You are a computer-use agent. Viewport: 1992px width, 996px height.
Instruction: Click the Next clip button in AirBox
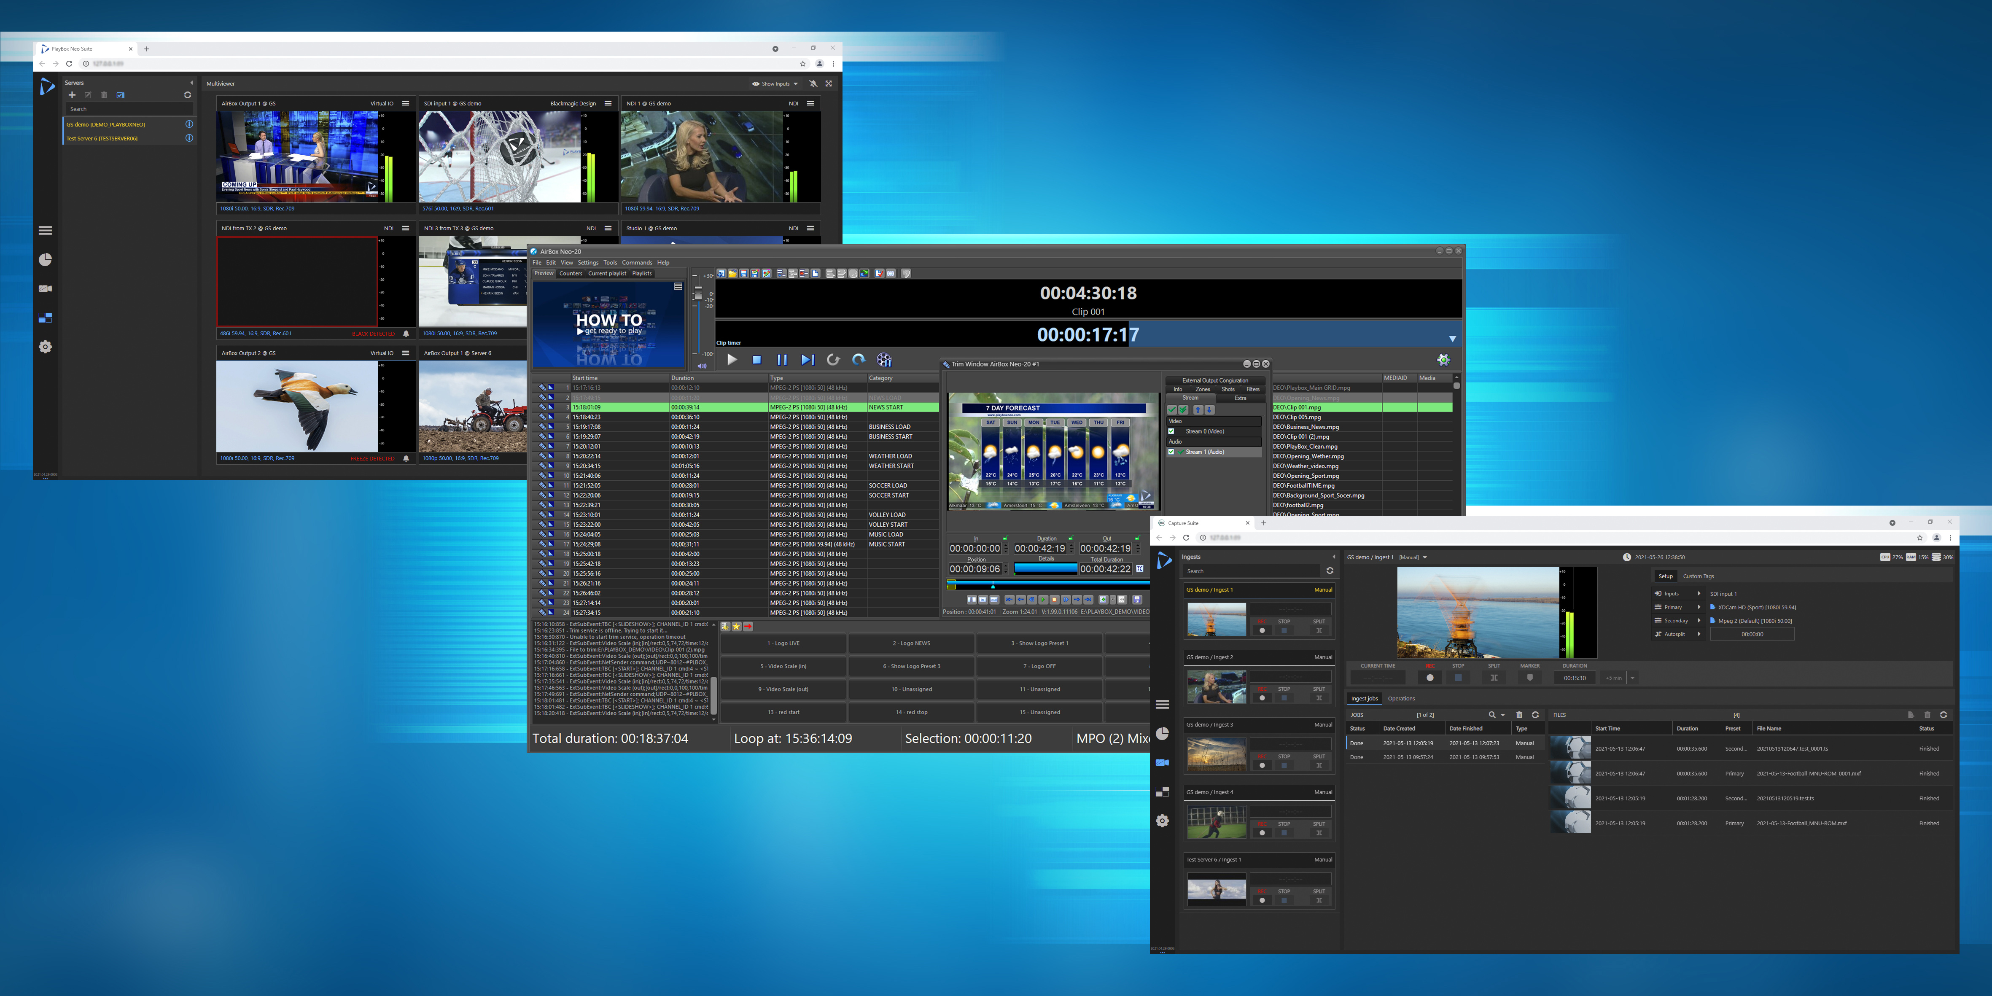point(808,360)
